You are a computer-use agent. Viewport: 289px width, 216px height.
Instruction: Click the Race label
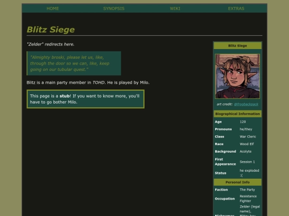tap(219, 144)
